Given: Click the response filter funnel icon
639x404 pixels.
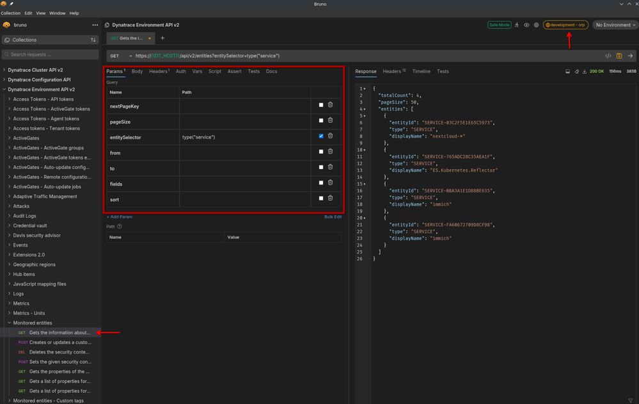Looking at the screenshot, I should click(631, 401).
